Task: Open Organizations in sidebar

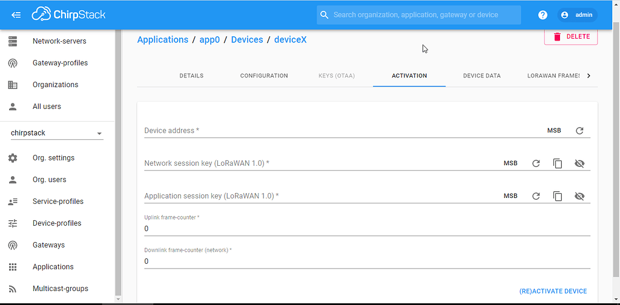Action: pyautogui.click(x=58, y=85)
